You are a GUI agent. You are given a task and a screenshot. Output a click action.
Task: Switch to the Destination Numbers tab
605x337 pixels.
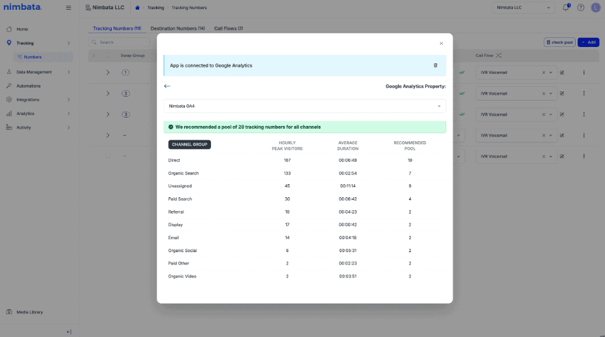click(x=178, y=29)
